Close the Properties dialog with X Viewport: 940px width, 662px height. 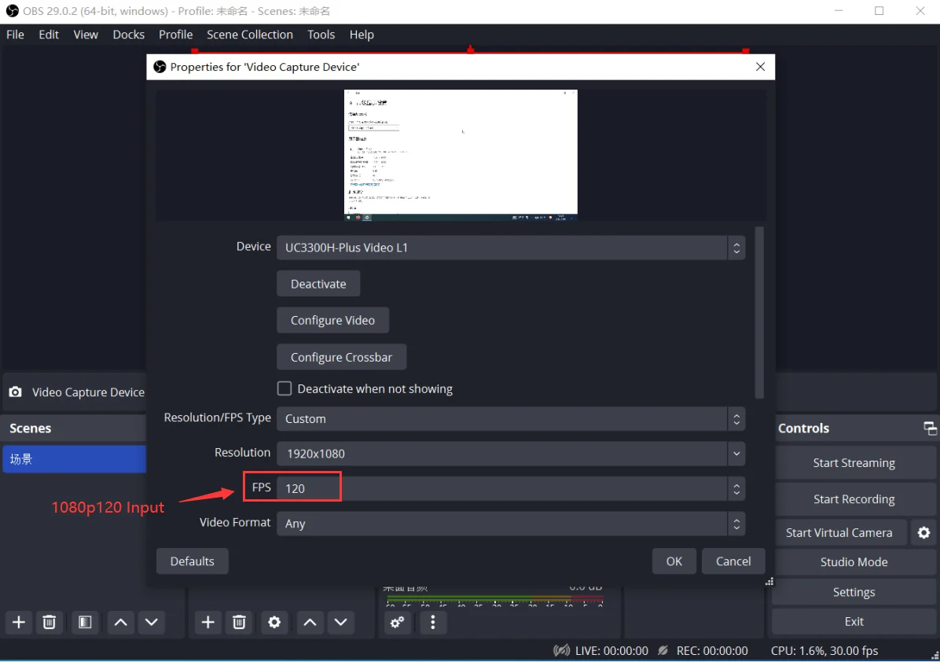760,67
